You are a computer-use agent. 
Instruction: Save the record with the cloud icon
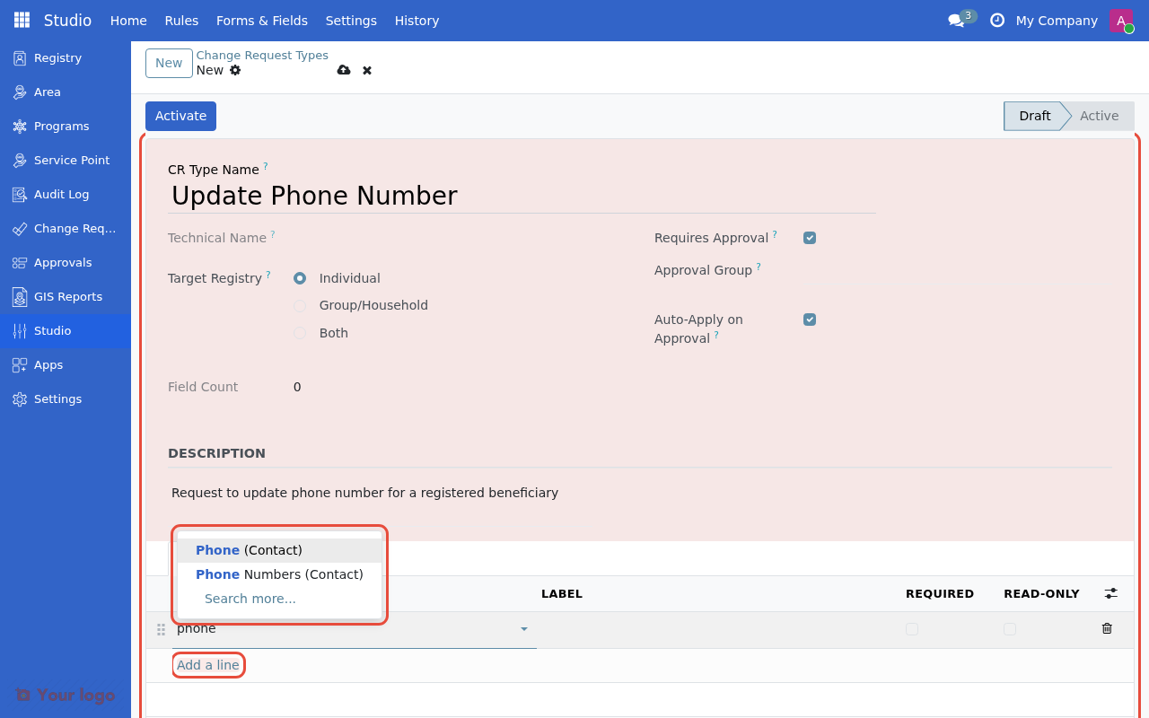point(344,70)
